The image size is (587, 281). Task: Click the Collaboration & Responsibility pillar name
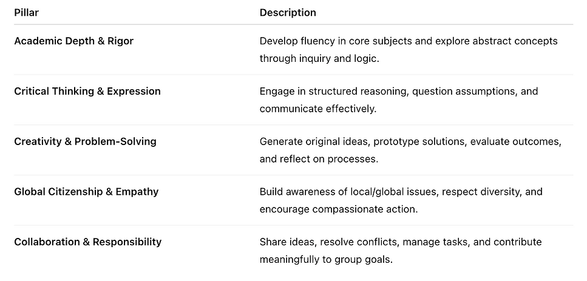(87, 242)
